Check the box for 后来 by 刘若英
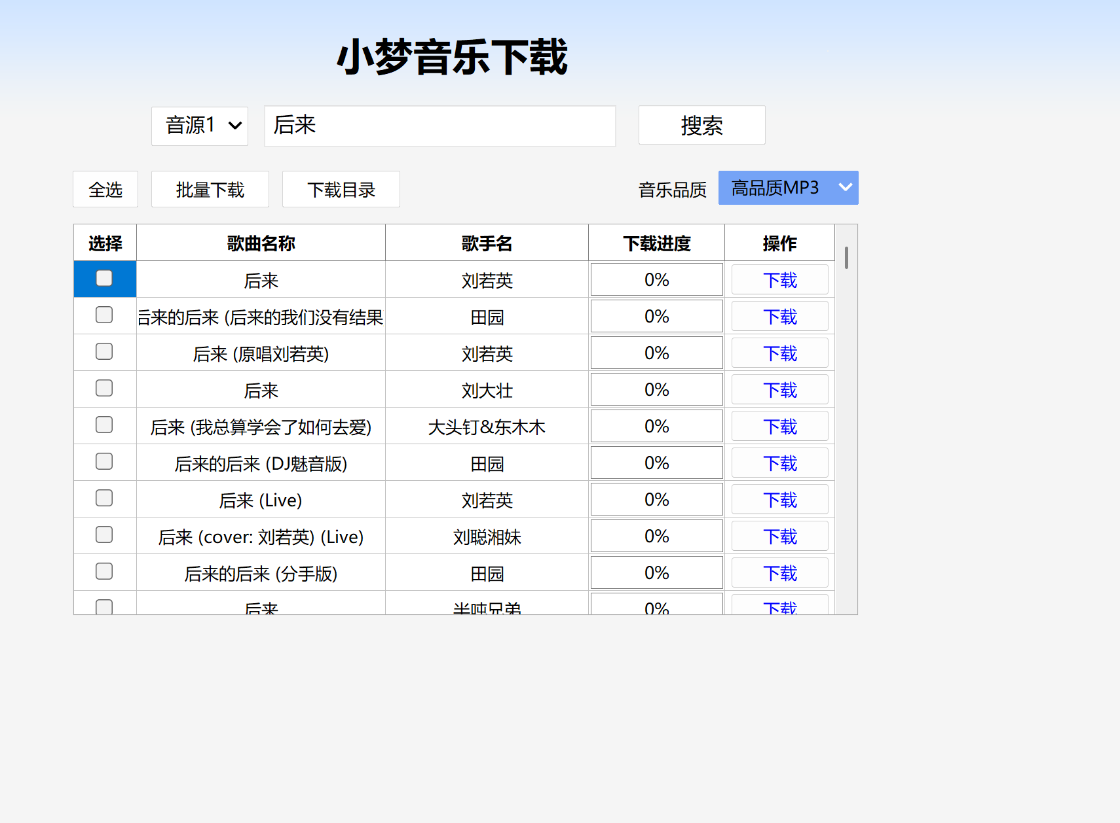The image size is (1120, 823). pyautogui.click(x=104, y=279)
